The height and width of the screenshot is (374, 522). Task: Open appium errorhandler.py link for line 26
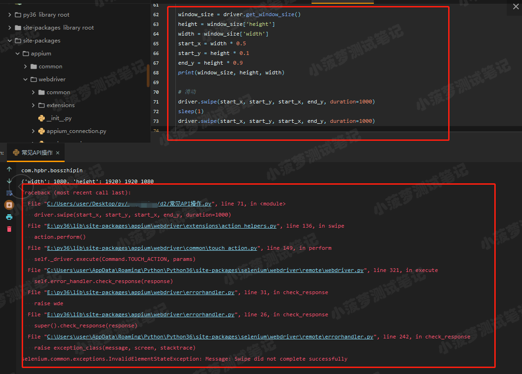140,314
